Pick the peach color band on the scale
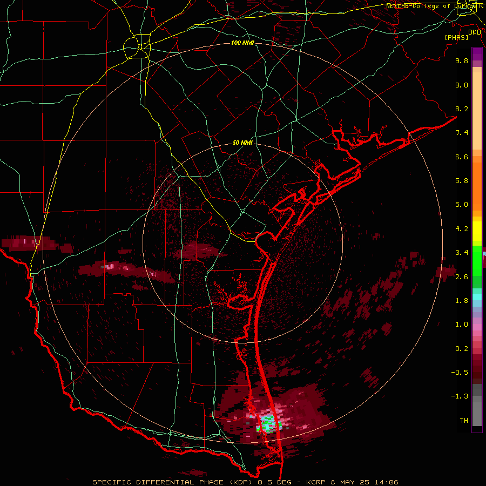Image resolution: width=486 pixels, height=486 pixels. (x=477, y=112)
